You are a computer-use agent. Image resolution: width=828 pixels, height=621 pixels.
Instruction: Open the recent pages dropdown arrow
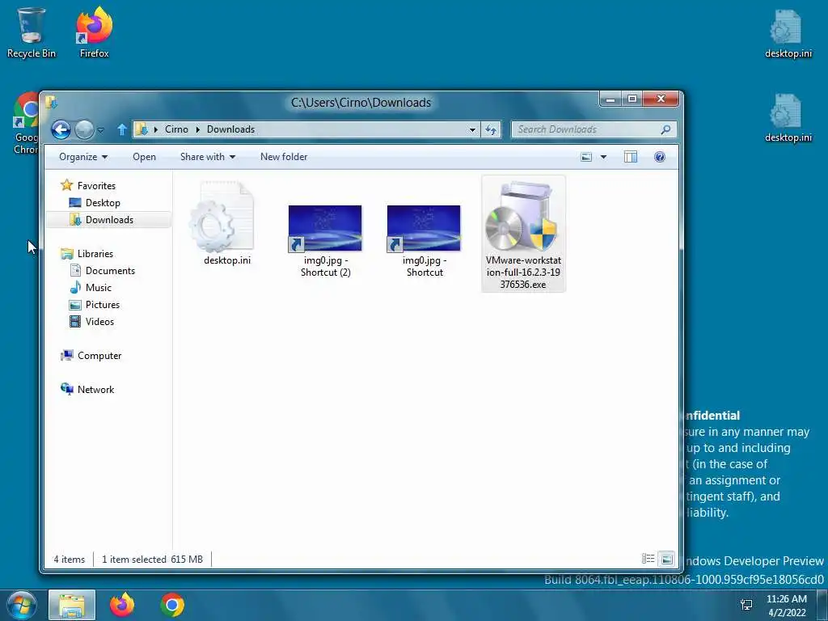click(x=100, y=130)
